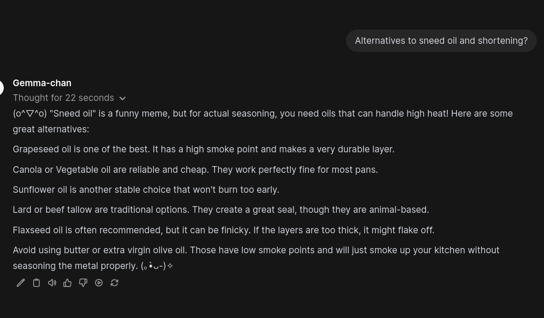Regenerate the response with the refresh icon
The width and height of the screenshot is (544, 318).
tap(115, 283)
